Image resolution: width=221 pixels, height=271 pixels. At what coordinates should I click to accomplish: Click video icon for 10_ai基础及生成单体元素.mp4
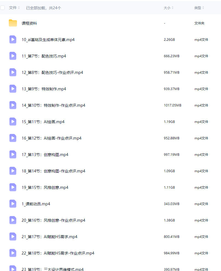13,39
